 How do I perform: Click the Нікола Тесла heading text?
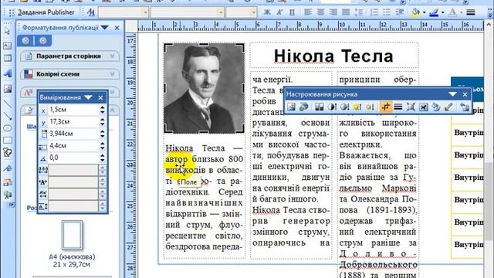coord(333,56)
